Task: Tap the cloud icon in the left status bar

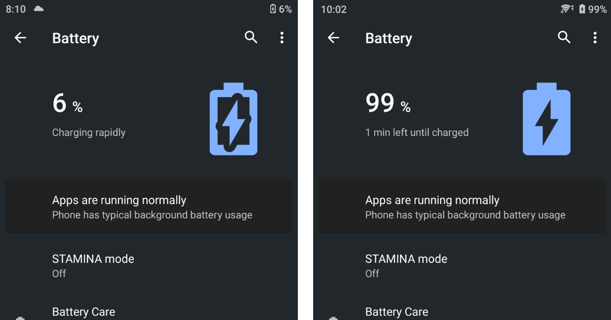Action: point(39,9)
